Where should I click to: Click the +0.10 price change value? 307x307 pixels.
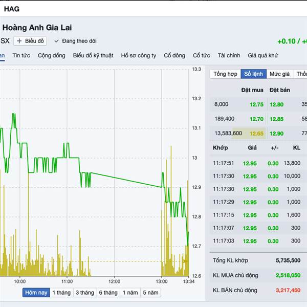[287, 41]
